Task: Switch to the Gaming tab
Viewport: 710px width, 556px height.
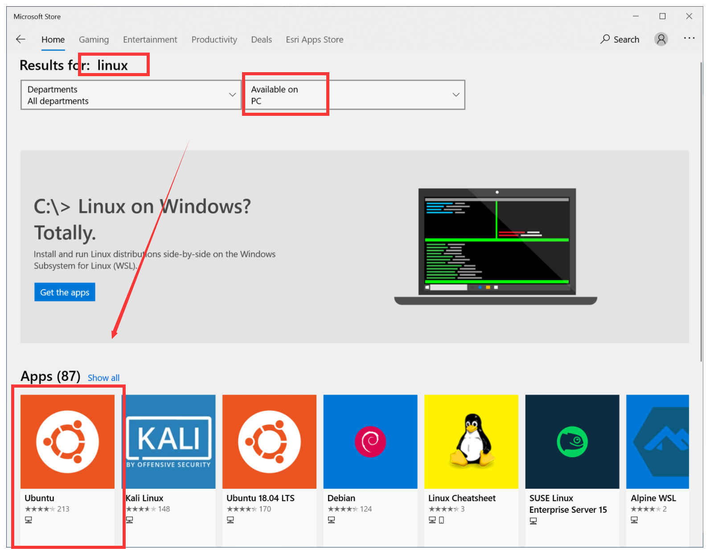Action: tap(94, 40)
